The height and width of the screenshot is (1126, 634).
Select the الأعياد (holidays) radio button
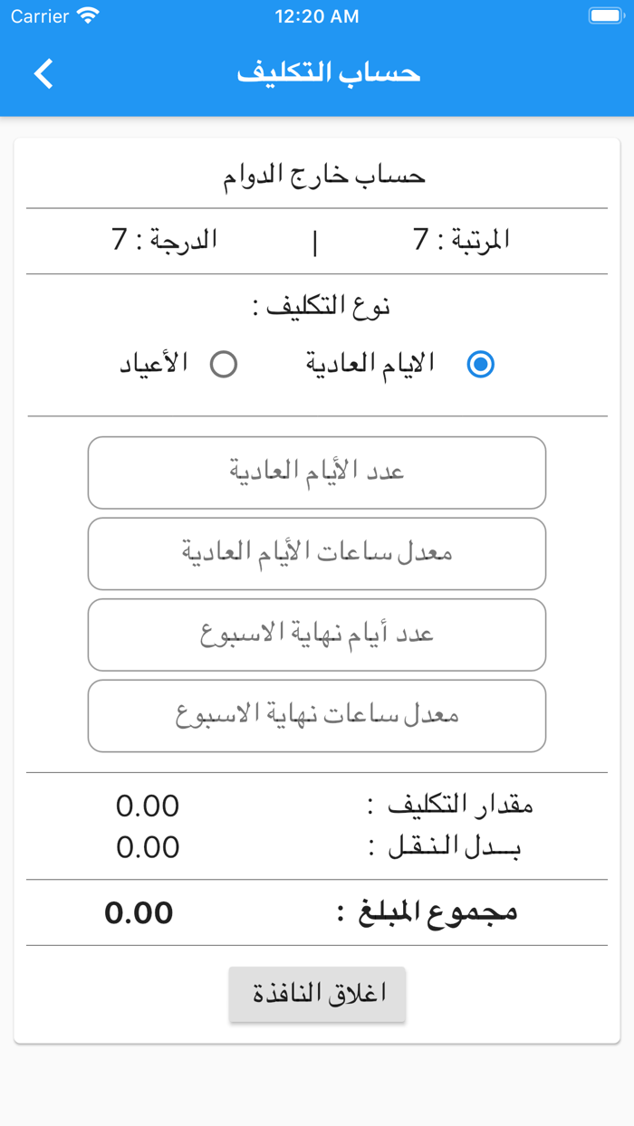[x=224, y=364]
